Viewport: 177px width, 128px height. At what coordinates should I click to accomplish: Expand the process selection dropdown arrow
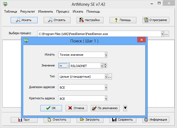[162, 34]
